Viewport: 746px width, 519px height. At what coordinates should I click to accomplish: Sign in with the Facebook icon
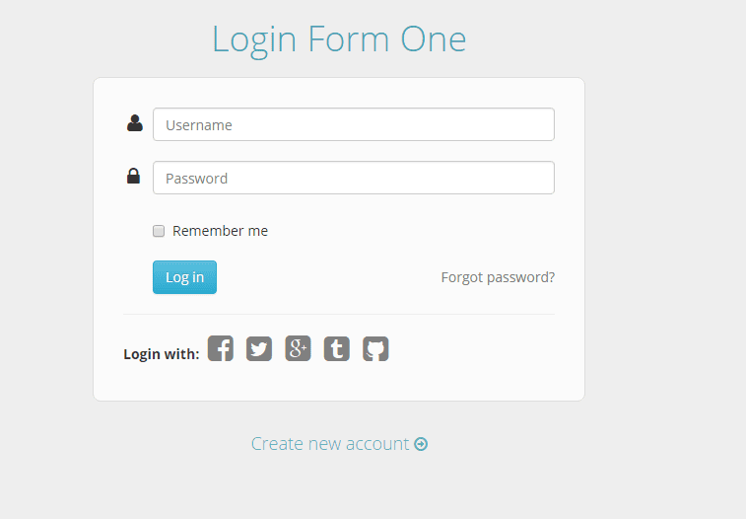pos(221,349)
